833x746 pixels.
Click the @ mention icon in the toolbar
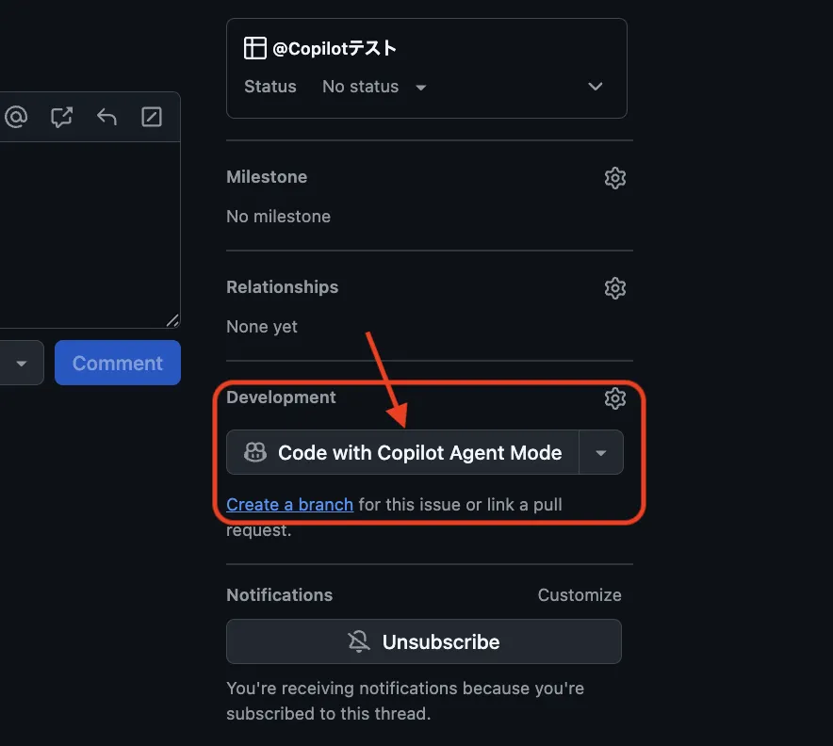pyautogui.click(x=15, y=117)
